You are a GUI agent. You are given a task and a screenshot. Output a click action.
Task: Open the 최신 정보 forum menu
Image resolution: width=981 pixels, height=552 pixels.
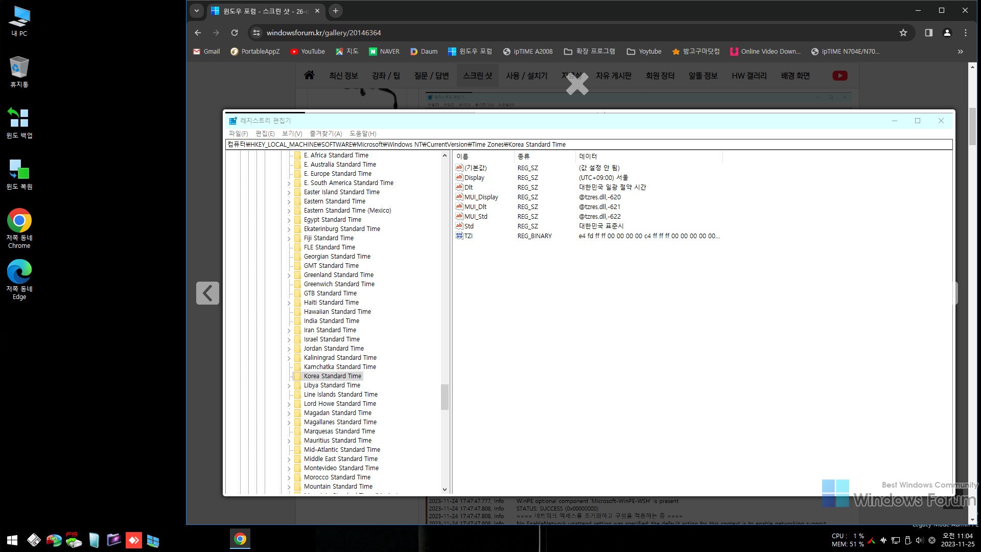coord(343,76)
